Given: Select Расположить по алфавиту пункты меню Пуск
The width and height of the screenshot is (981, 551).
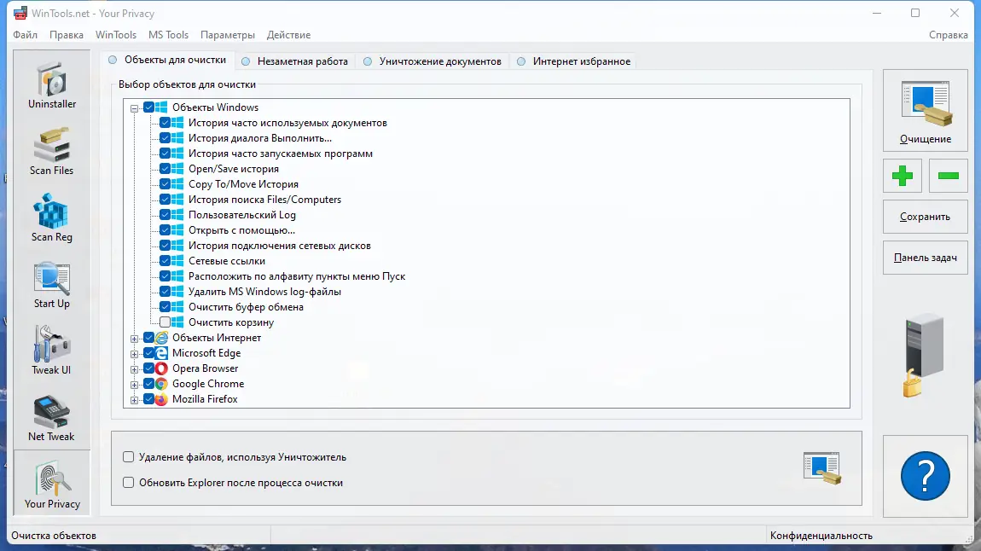Looking at the screenshot, I should coord(297,276).
